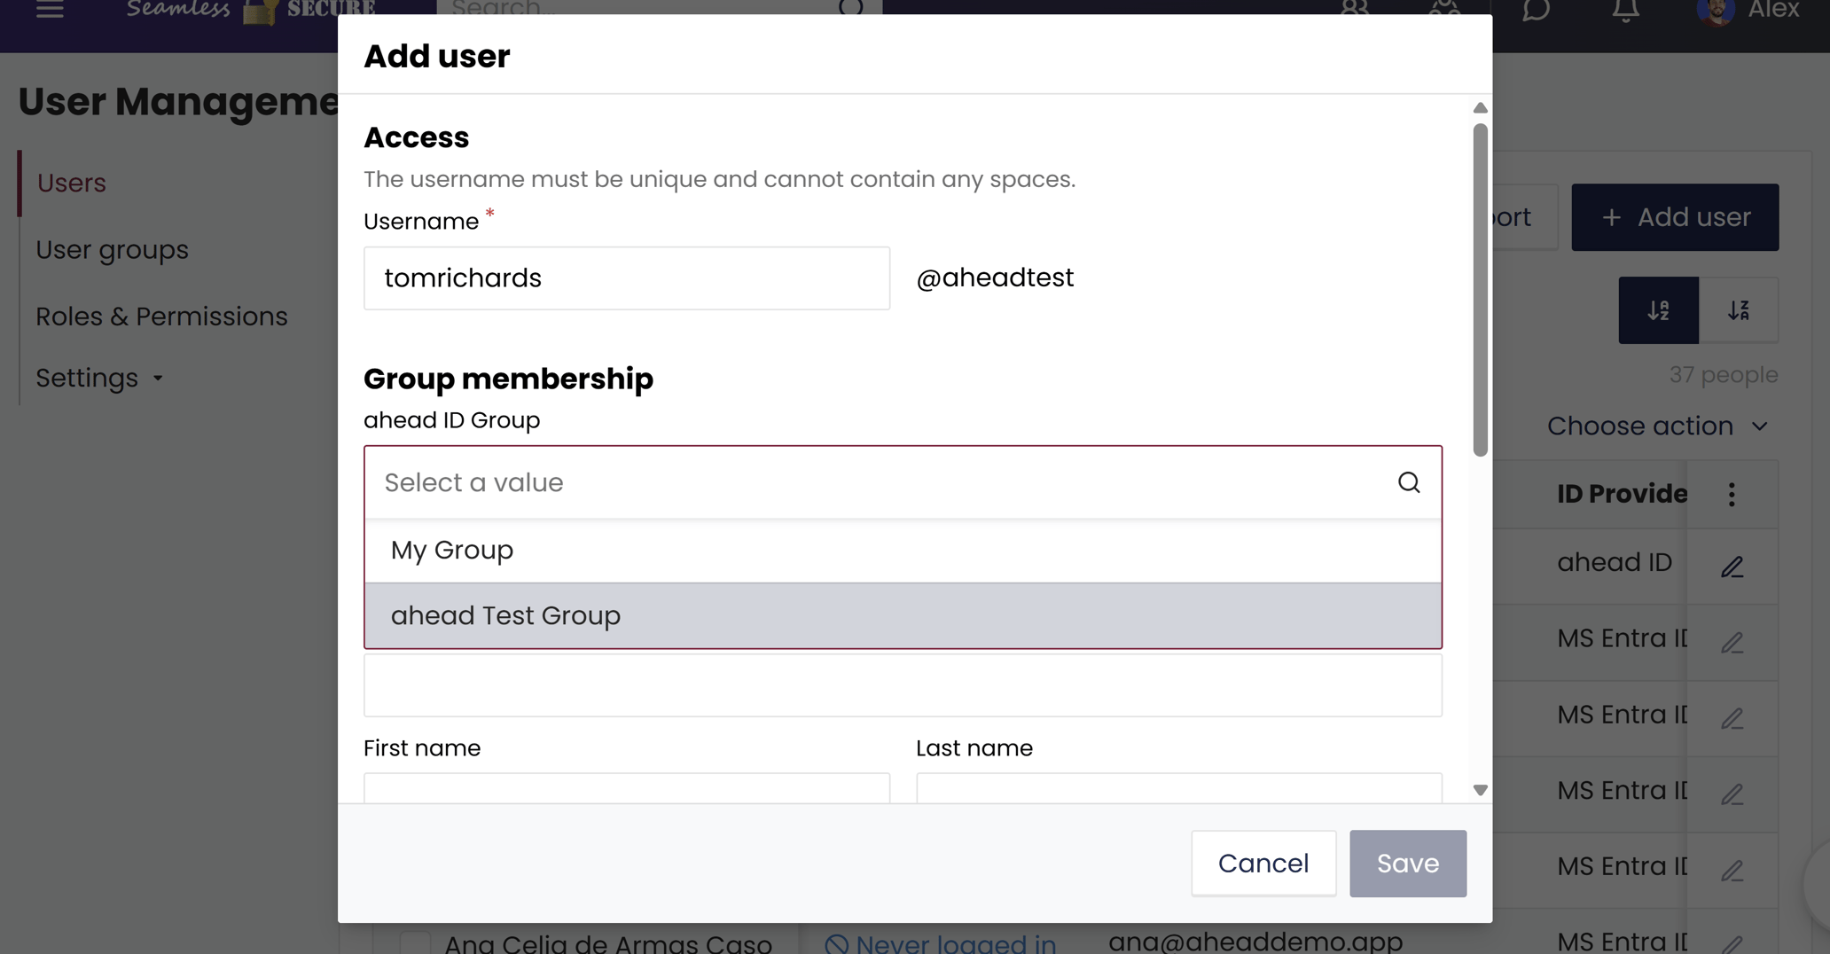Open Alex's profile avatar
1830x954 pixels.
click(x=1717, y=12)
